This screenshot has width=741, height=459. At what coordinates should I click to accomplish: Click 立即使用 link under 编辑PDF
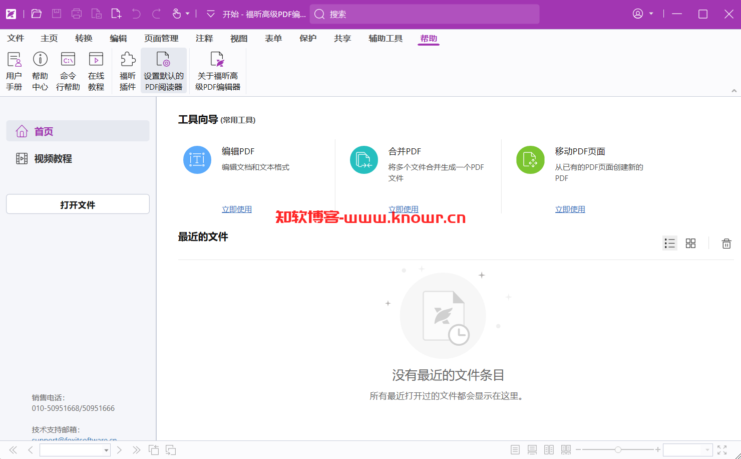237,209
